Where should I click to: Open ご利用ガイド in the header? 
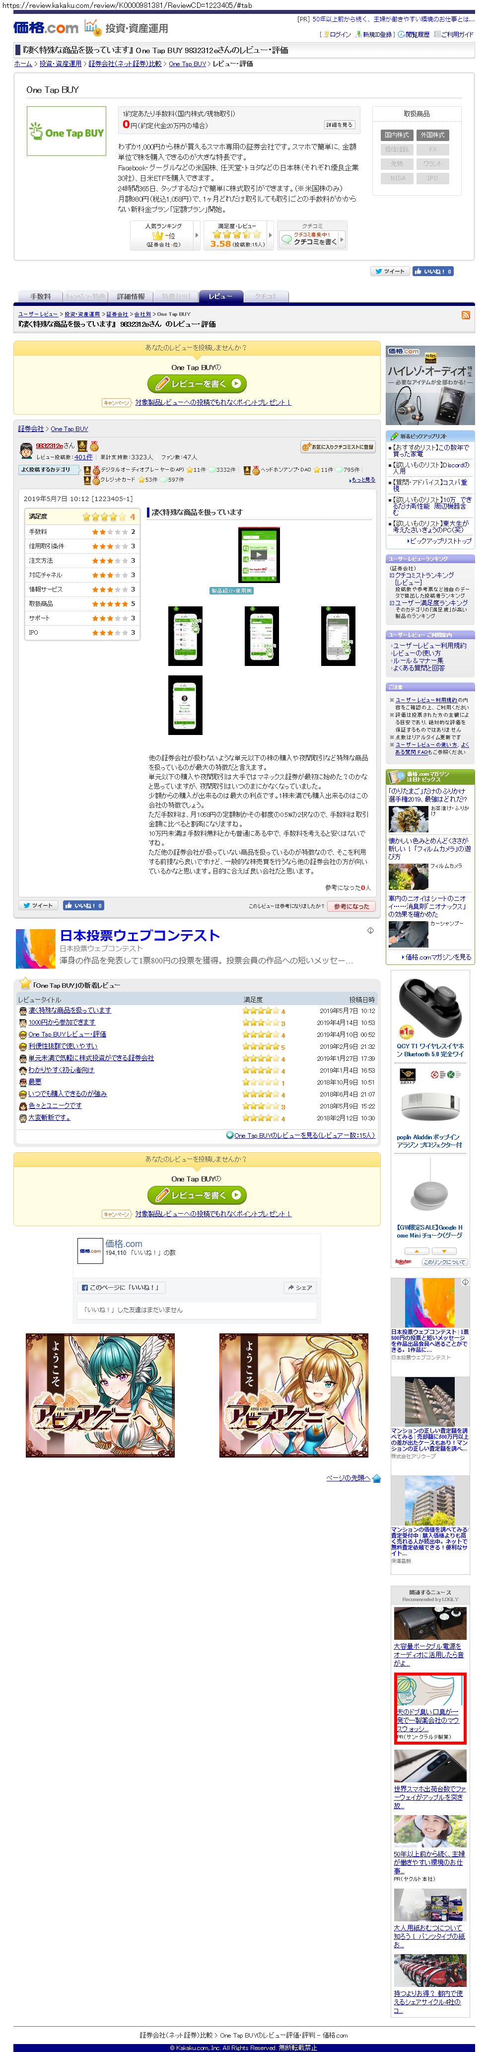coord(457,35)
